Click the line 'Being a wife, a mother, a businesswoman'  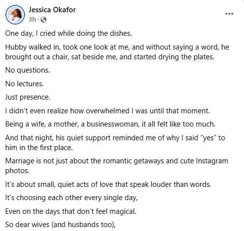[x=111, y=124]
